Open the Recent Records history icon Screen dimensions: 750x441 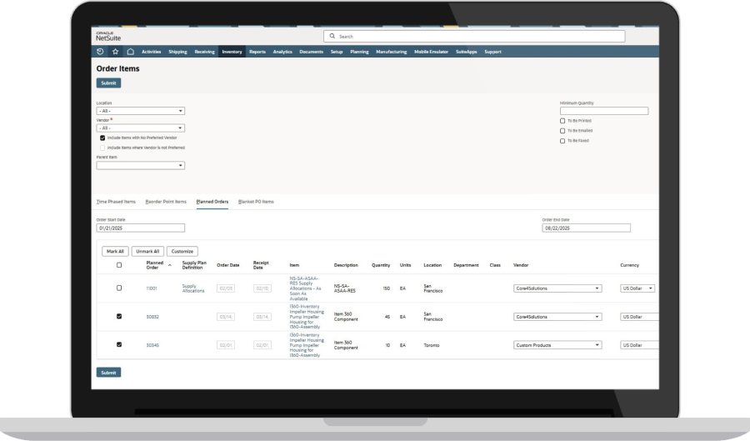coord(101,52)
